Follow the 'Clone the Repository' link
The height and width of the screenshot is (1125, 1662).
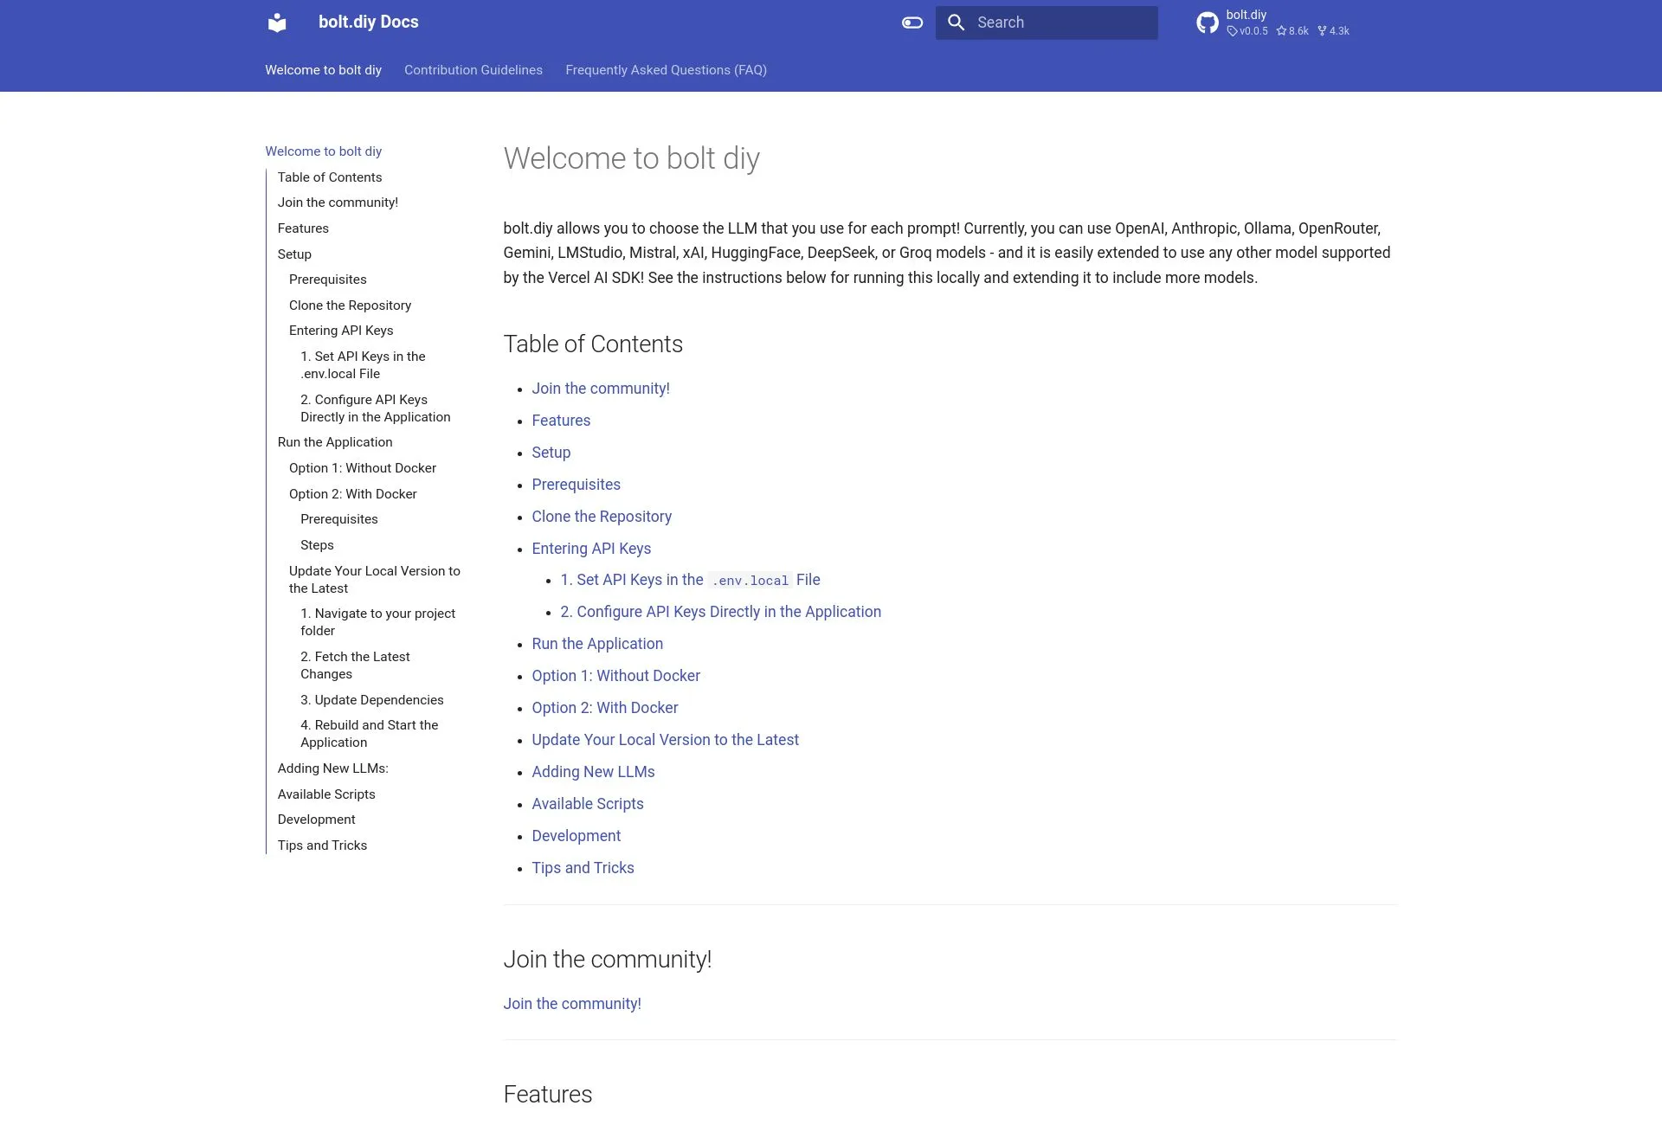tap(602, 516)
